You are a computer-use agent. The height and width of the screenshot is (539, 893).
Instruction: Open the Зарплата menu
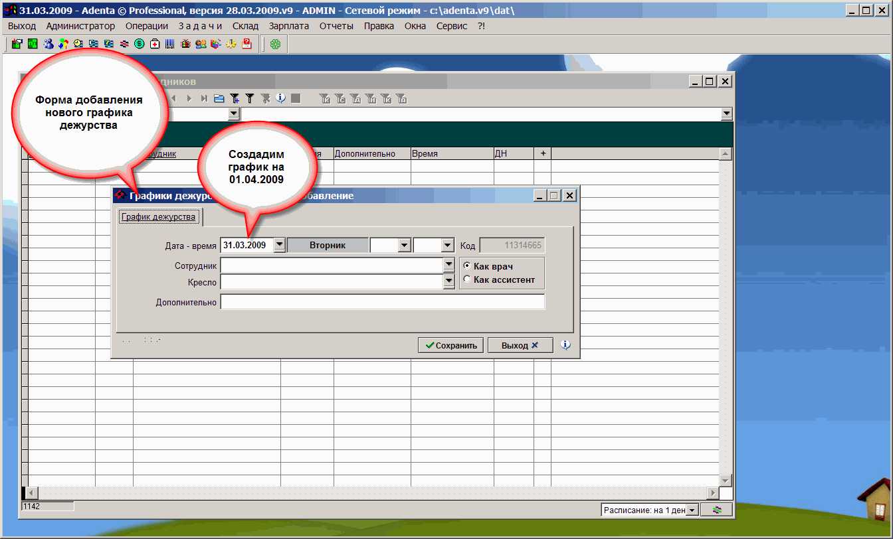(x=288, y=26)
